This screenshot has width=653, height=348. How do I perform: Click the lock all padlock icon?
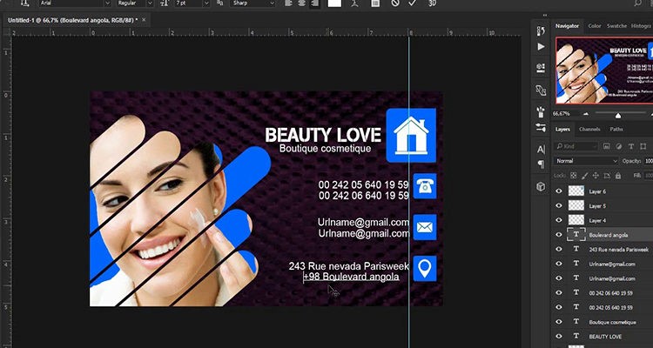pos(618,176)
